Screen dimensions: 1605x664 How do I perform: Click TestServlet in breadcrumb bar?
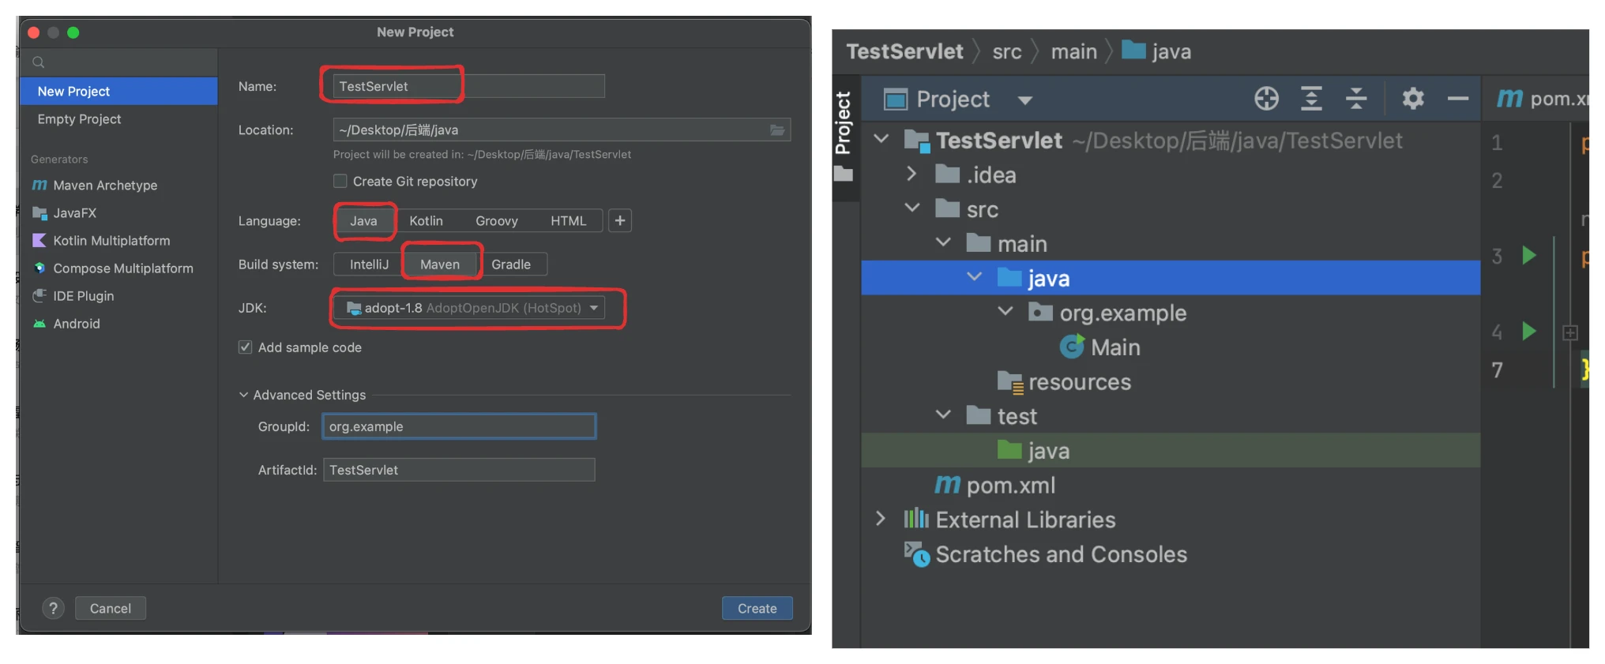(x=904, y=51)
